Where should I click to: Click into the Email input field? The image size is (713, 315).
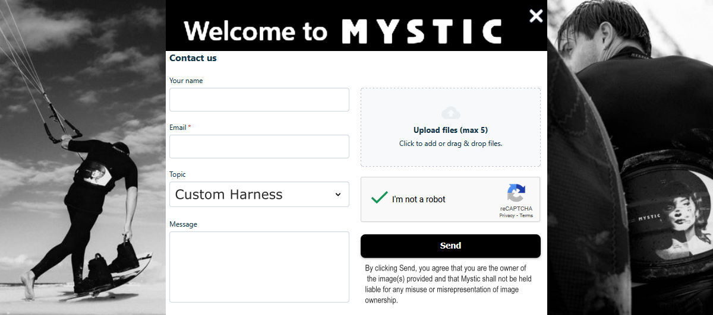coord(259,147)
